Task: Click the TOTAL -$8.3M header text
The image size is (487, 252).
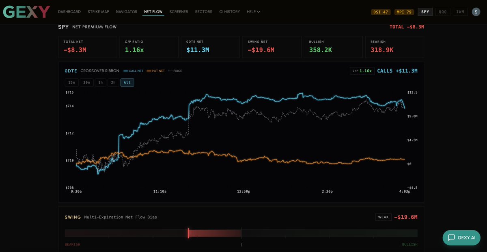Action: point(407,27)
